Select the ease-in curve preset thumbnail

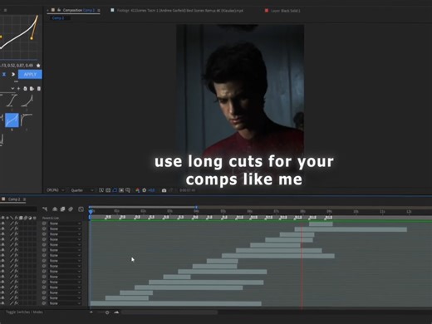[x=27, y=101]
